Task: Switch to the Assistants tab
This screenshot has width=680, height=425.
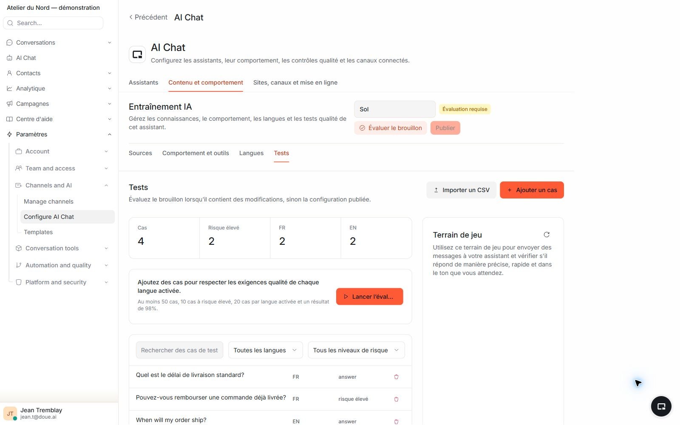Action: pyautogui.click(x=143, y=82)
